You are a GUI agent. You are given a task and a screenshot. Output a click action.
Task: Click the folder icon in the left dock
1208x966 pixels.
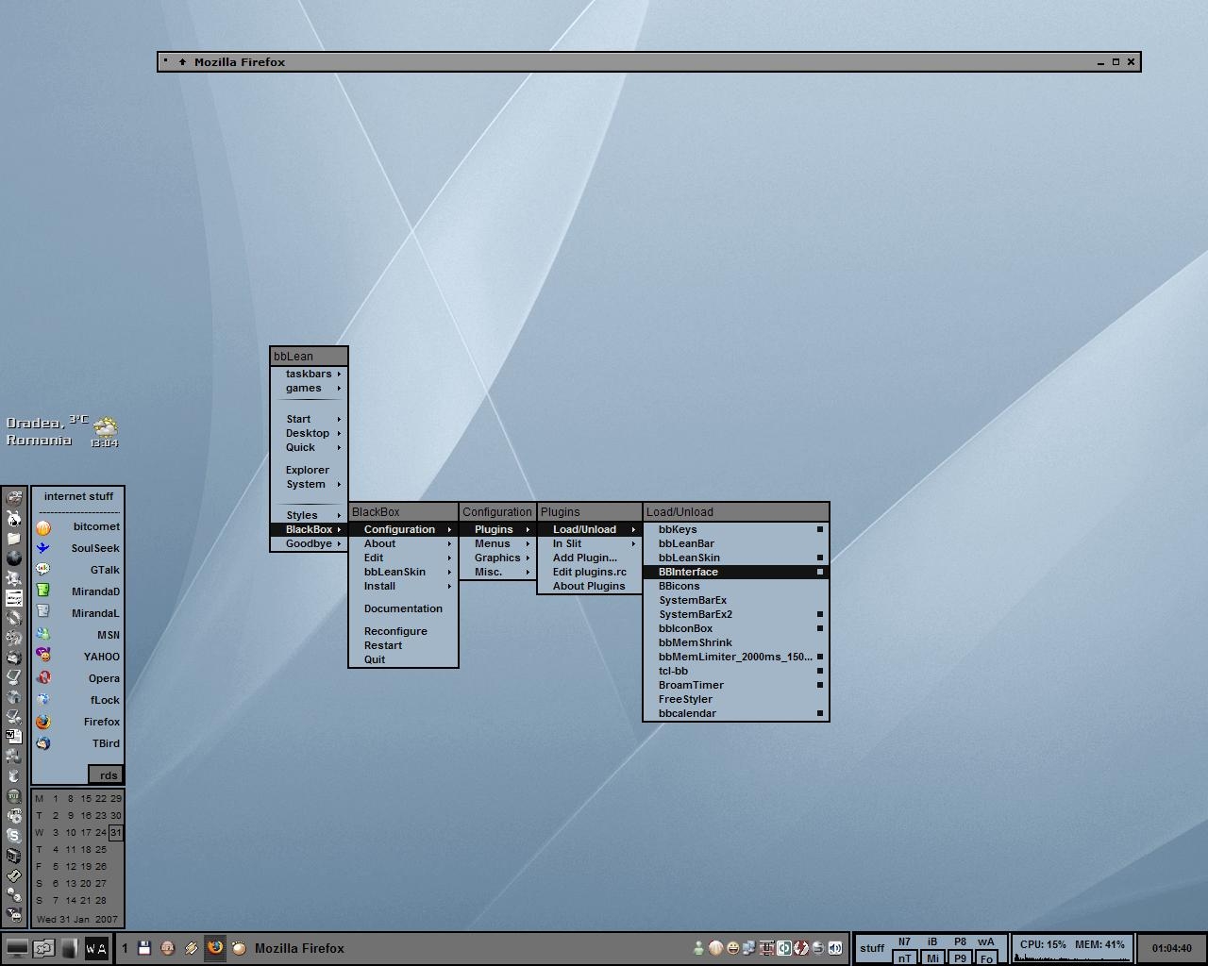click(13, 539)
